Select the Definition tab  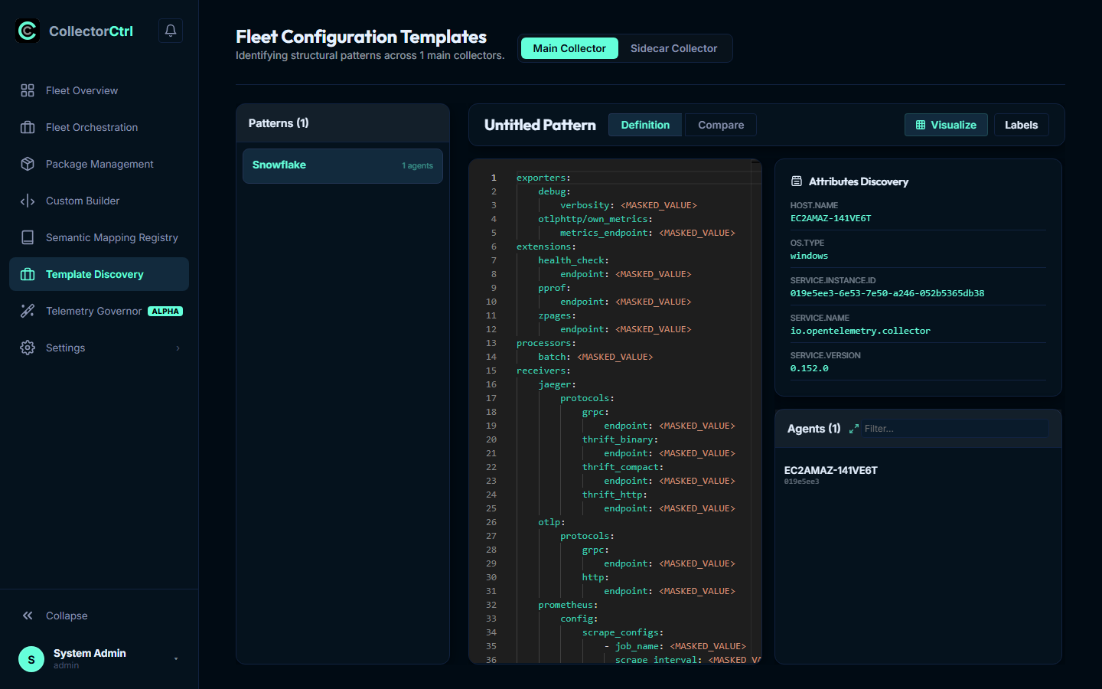tap(645, 125)
